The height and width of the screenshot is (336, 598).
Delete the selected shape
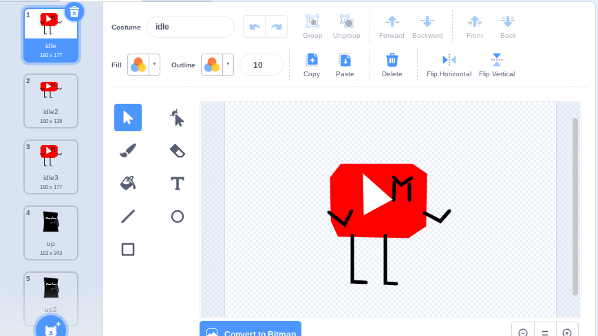coord(392,65)
